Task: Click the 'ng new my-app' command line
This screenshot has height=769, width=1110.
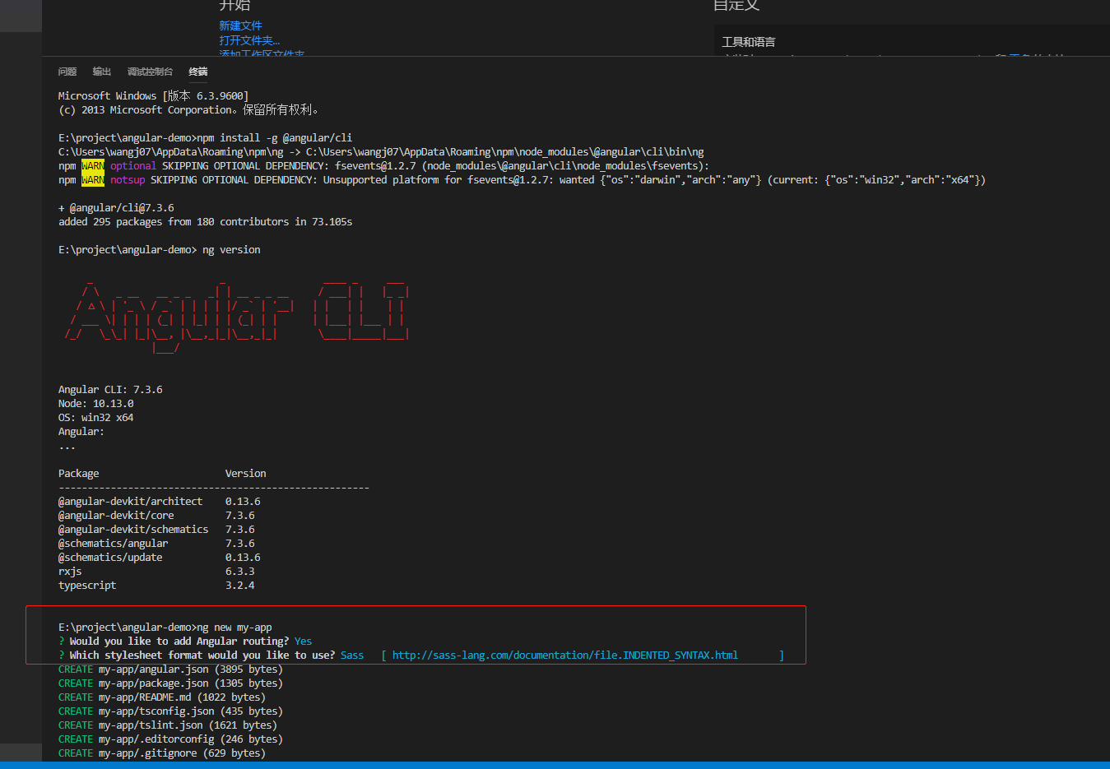Action: 165,628
